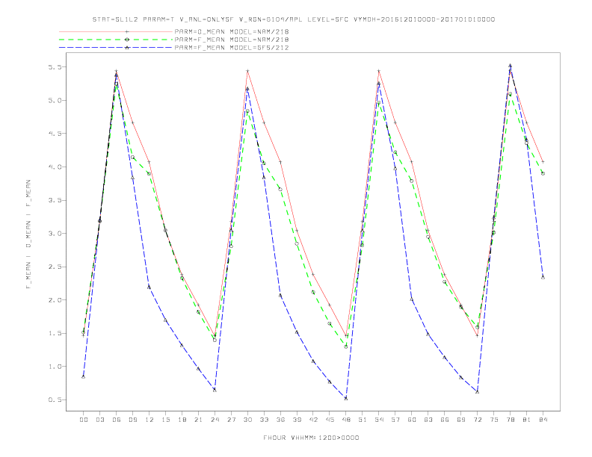Click the 48 forecast hour tick label

tap(346, 420)
